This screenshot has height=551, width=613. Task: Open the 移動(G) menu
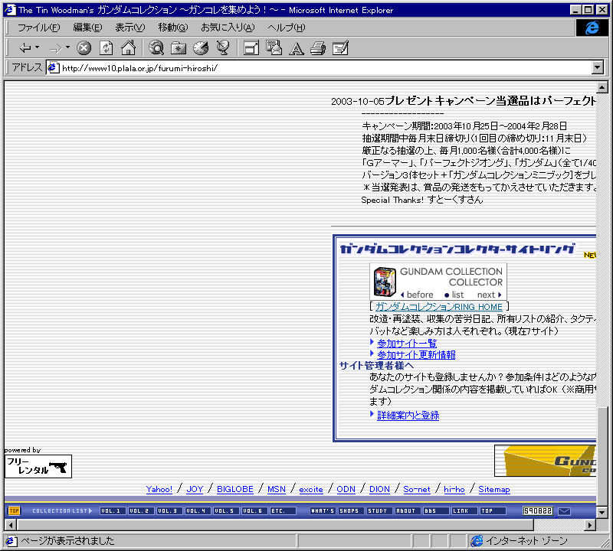tap(173, 28)
